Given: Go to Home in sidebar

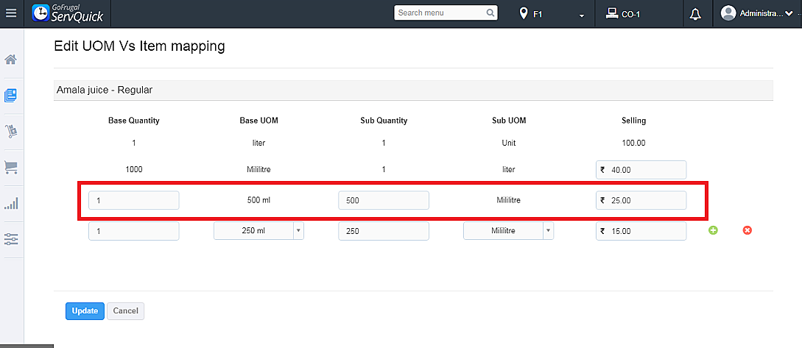Looking at the screenshot, I should [x=11, y=60].
